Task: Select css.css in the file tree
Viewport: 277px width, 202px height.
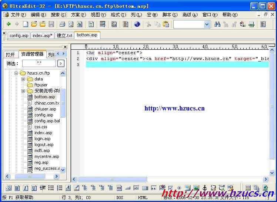Action: (x=41, y=127)
